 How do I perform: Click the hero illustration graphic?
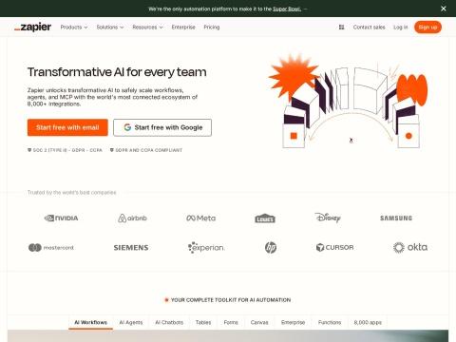[349, 102]
